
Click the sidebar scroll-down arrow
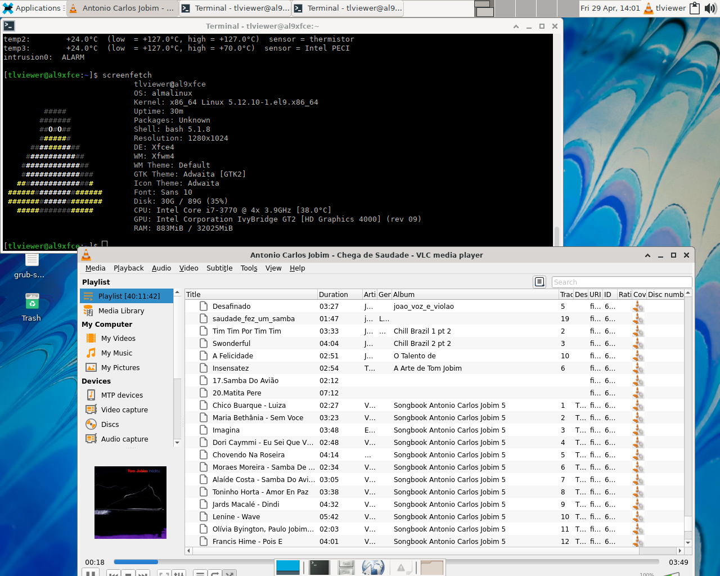(177, 443)
